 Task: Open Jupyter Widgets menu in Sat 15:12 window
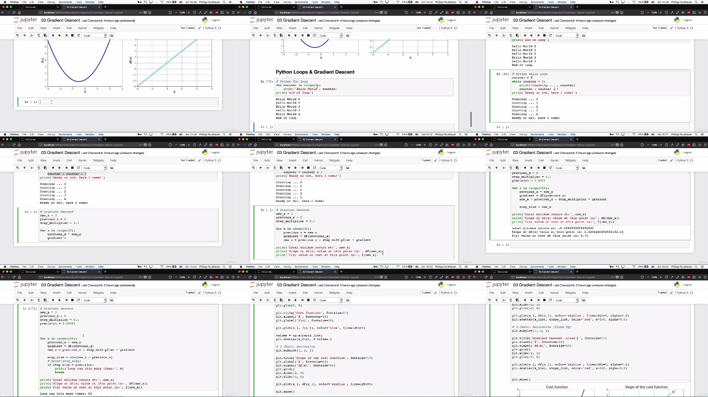334,160
